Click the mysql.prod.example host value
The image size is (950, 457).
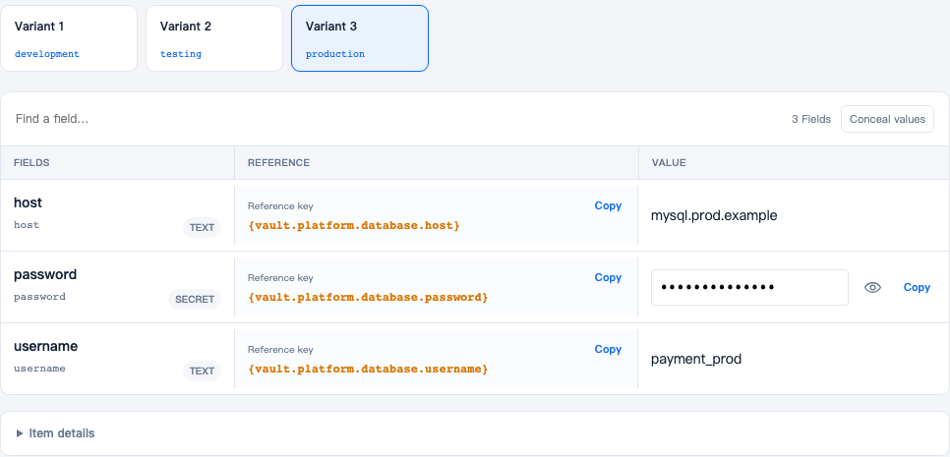click(x=714, y=215)
